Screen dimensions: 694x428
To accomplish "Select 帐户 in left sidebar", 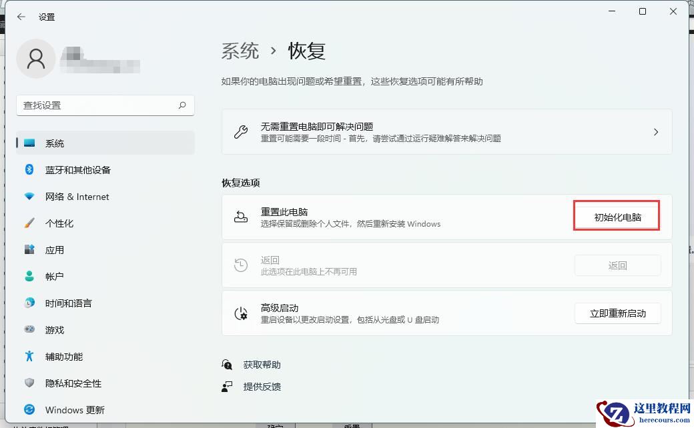I will pos(55,276).
